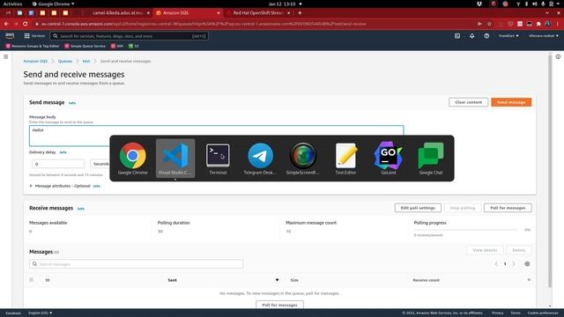Open Send message Info link
The image size is (564, 317).
72,103
